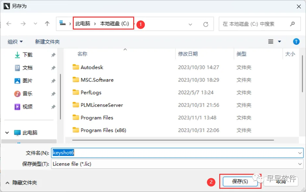Click the computer icon in address bar
The width and height of the screenshot is (306, 192).
click(x=62, y=23)
